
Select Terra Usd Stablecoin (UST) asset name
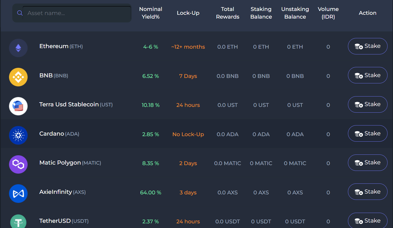(x=76, y=104)
